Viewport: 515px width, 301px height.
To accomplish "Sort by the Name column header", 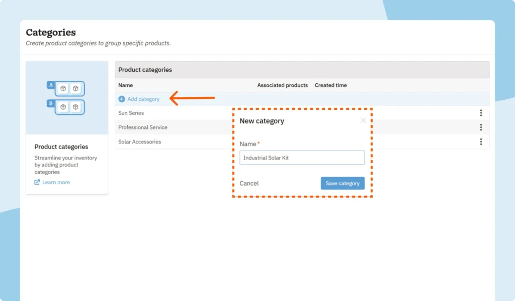I will click(x=125, y=85).
